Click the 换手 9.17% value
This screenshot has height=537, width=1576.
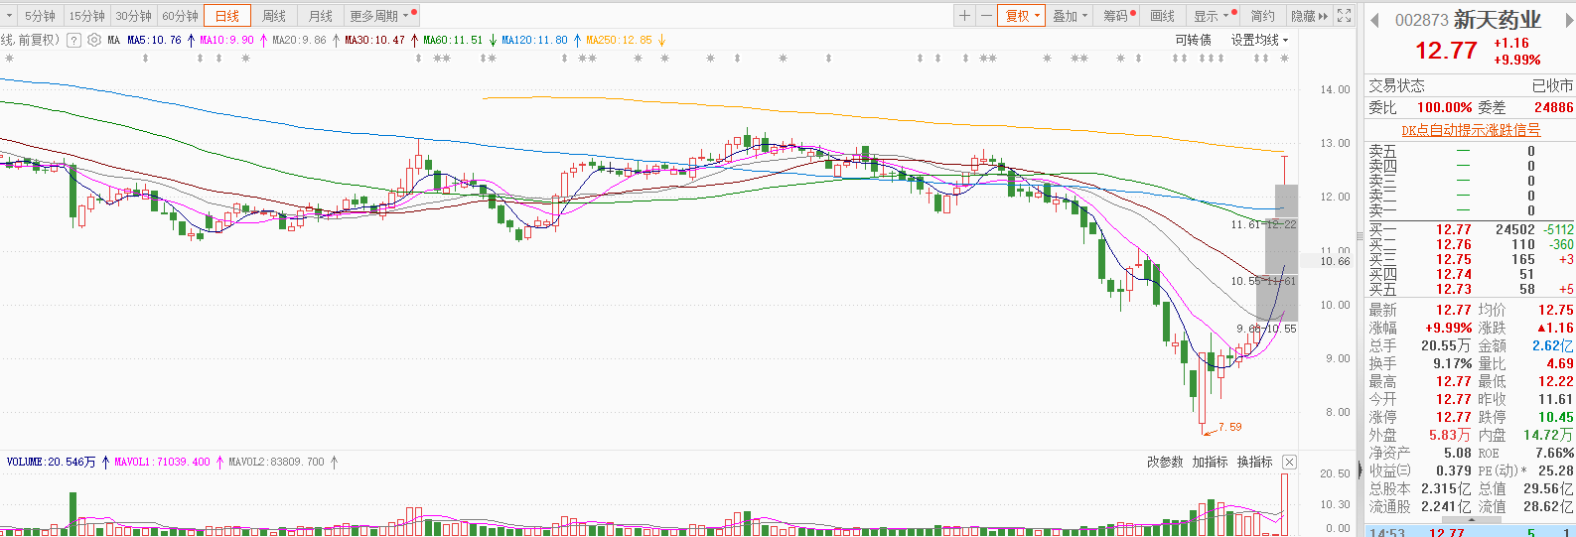coord(1452,363)
